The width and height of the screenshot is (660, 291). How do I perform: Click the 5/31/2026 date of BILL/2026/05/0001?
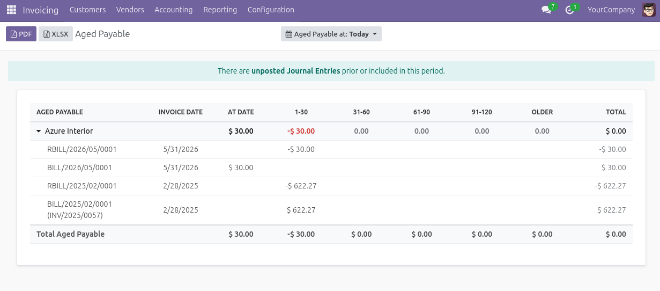tap(181, 168)
